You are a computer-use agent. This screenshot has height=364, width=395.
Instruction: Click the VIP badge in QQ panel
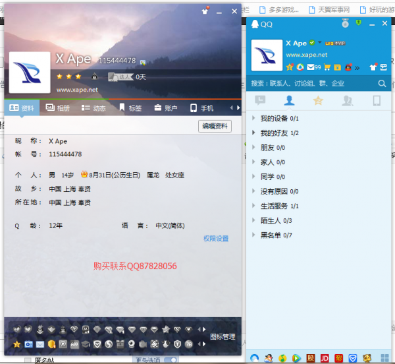coord(340,44)
